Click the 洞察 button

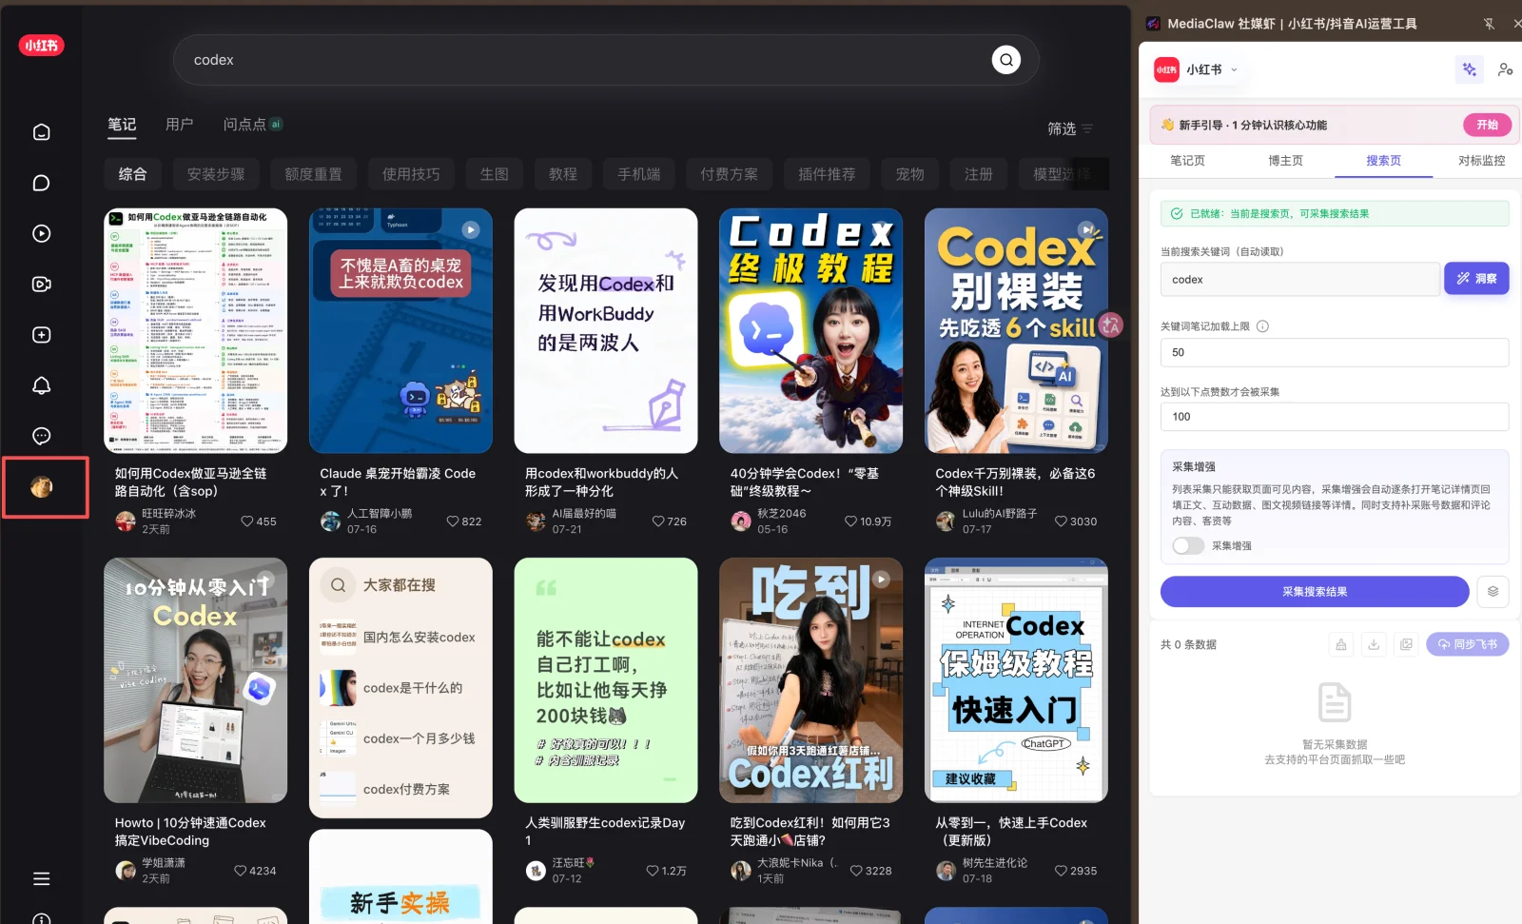1476,279
